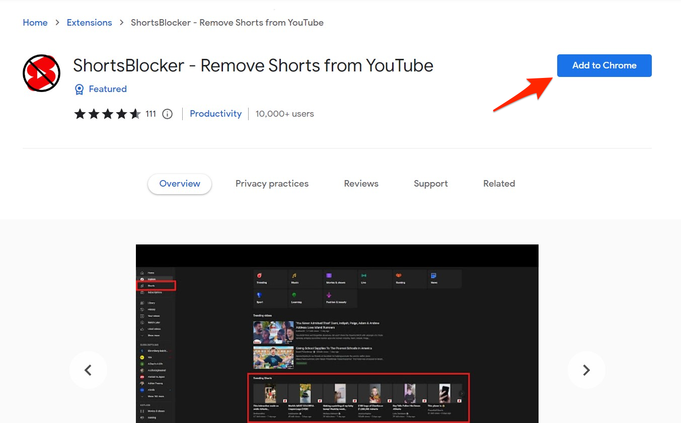Click the Add to Chrome button
The height and width of the screenshot is (423, 681).
tap(603, 65)
